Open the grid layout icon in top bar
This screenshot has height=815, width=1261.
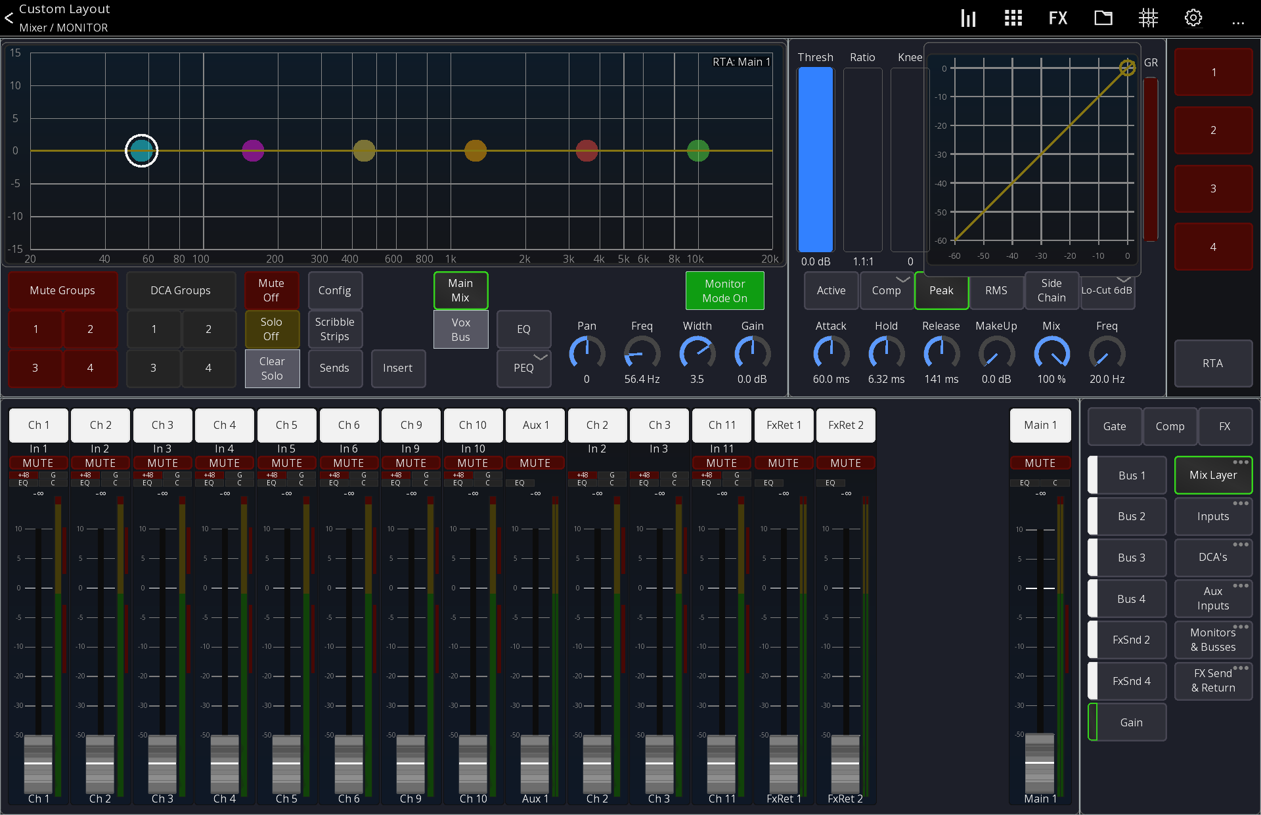coord(1013,18)
